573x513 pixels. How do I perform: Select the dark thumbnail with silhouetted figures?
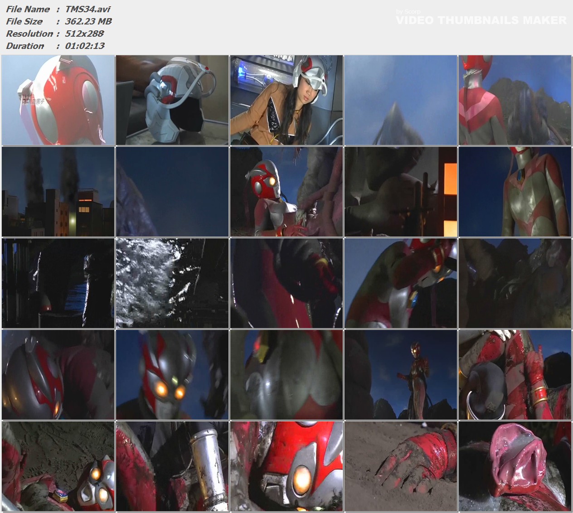pos(58,283)
